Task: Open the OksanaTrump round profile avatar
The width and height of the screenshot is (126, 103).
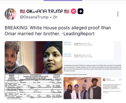Action: point(11,14)
